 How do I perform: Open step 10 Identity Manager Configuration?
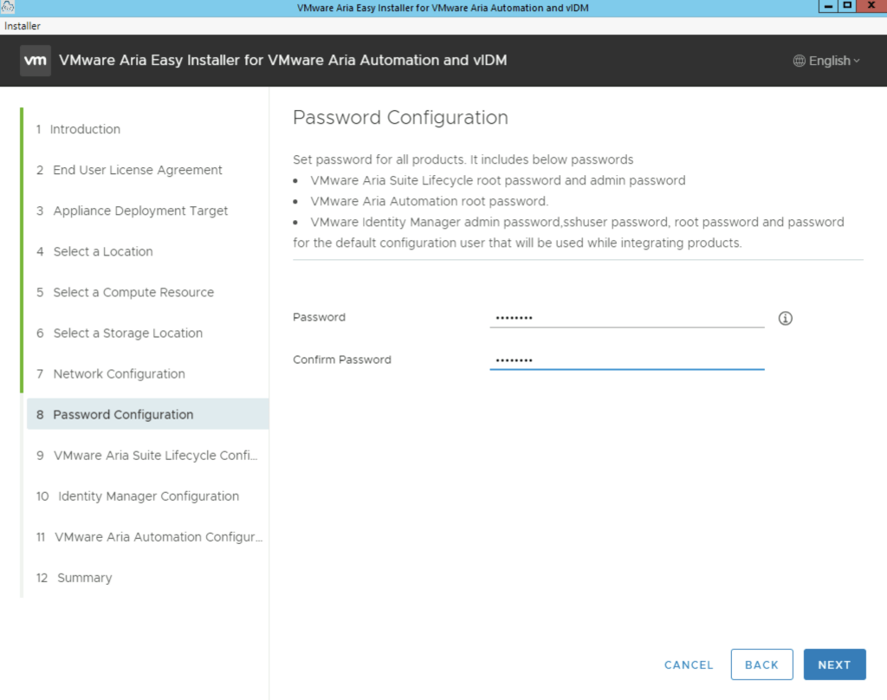tap(138, 496)
